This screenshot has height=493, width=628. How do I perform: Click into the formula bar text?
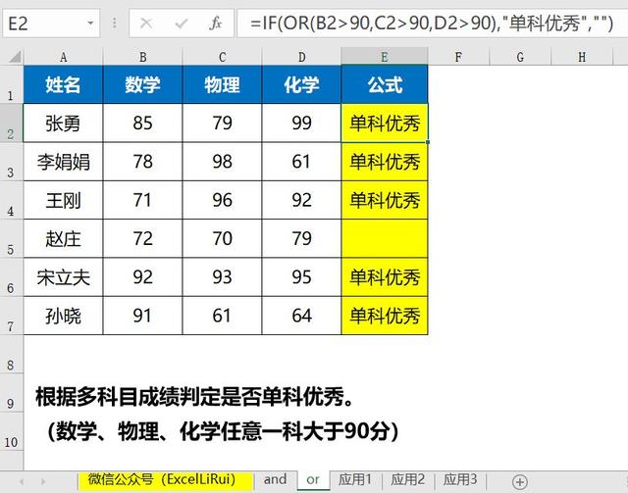click(432, 24)
